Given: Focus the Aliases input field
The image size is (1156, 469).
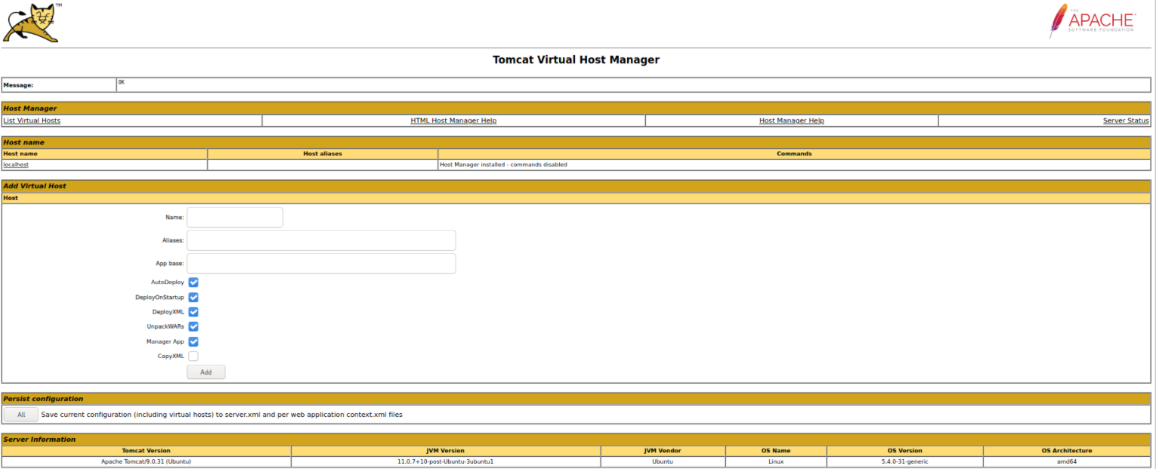Looking at the screenshot, I should coord(321,240).
